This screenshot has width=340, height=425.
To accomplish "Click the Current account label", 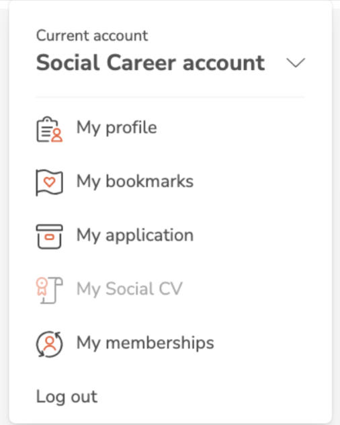I will pos(92,36).
